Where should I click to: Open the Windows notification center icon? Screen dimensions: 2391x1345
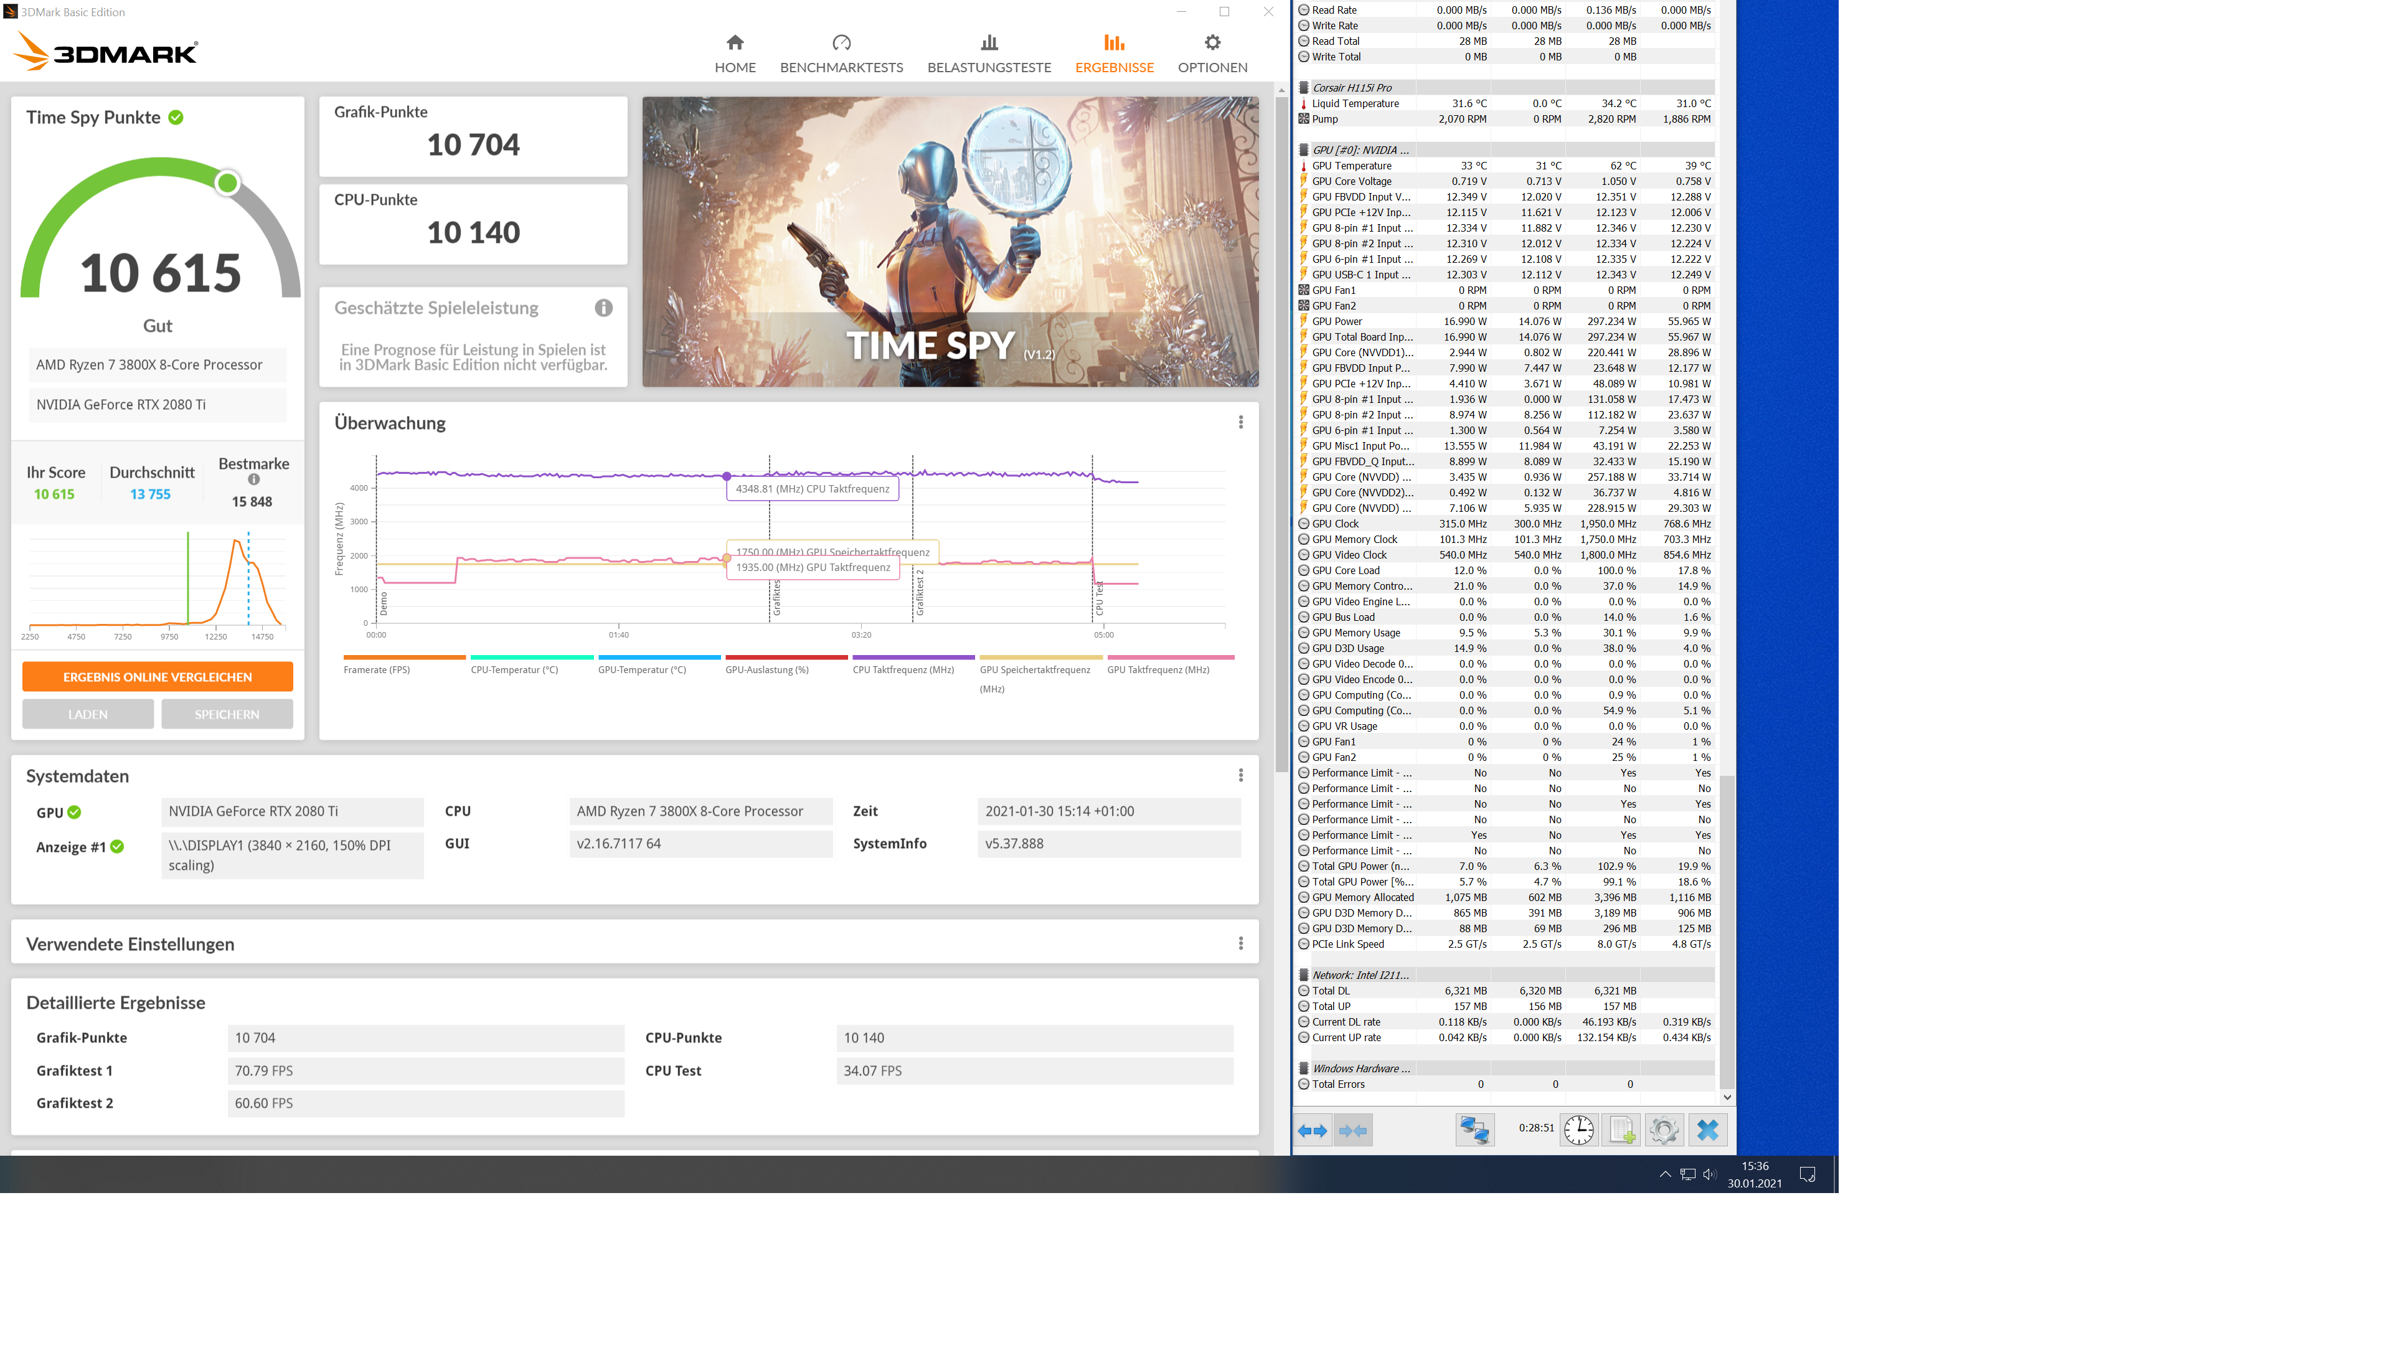pos(1807,1174)
